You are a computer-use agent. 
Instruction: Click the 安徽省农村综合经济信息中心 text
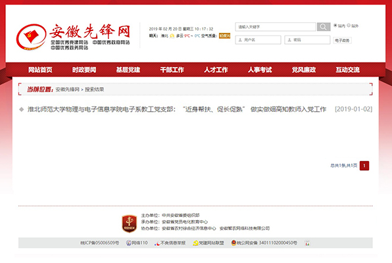189,228
